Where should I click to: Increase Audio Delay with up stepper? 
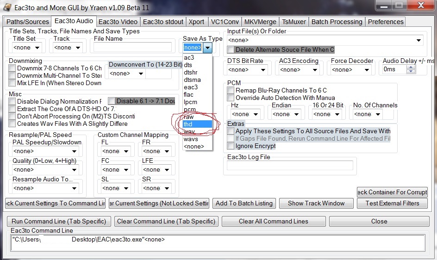tap(411, 67)
